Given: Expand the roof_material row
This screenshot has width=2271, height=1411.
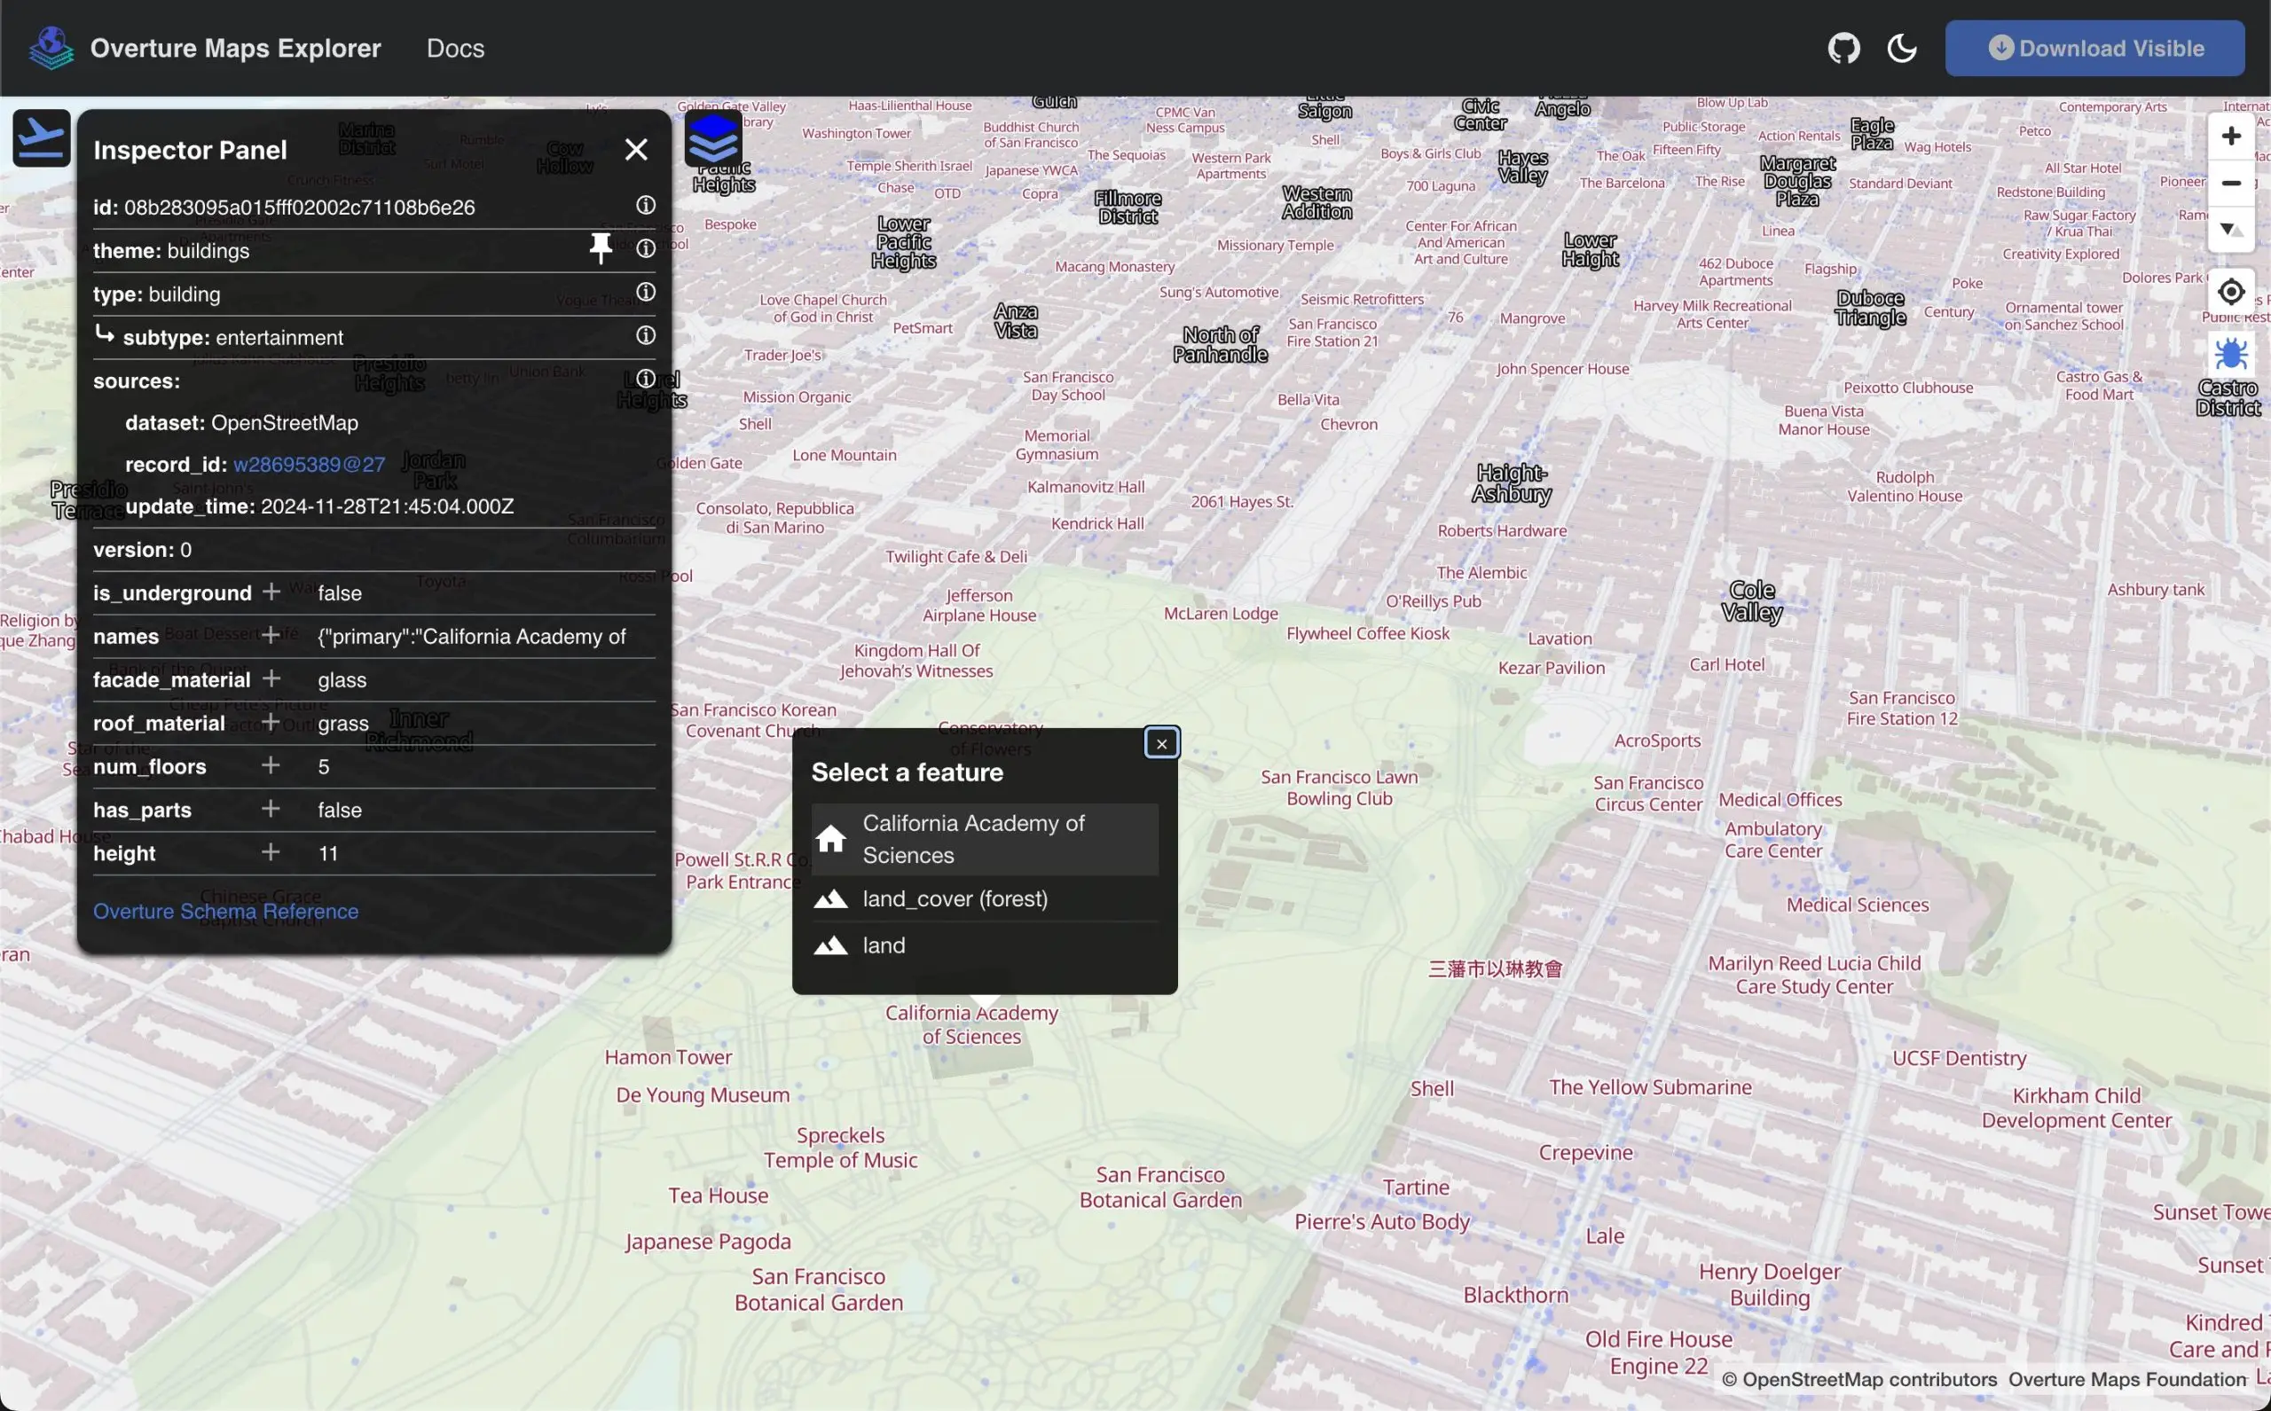Looking at the screenshot, I should (271, 722).
